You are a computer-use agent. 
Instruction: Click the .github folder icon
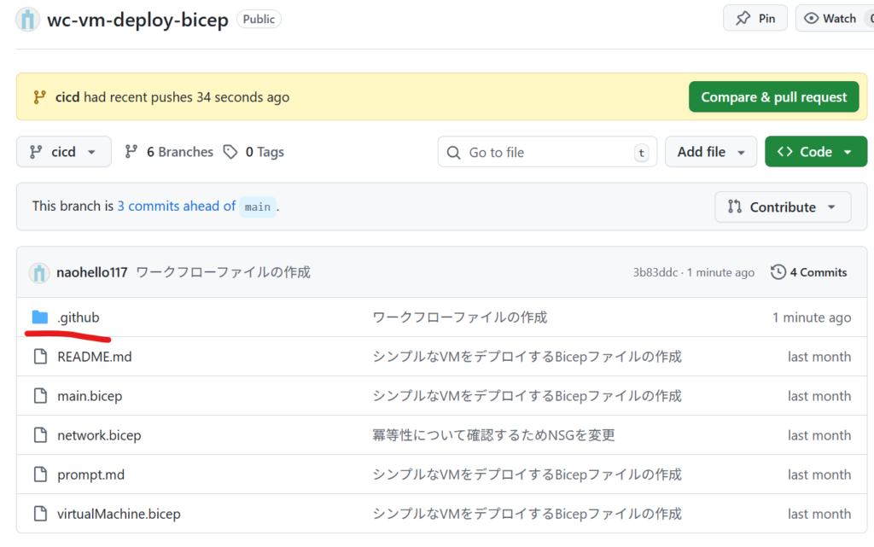coord(39,317)
